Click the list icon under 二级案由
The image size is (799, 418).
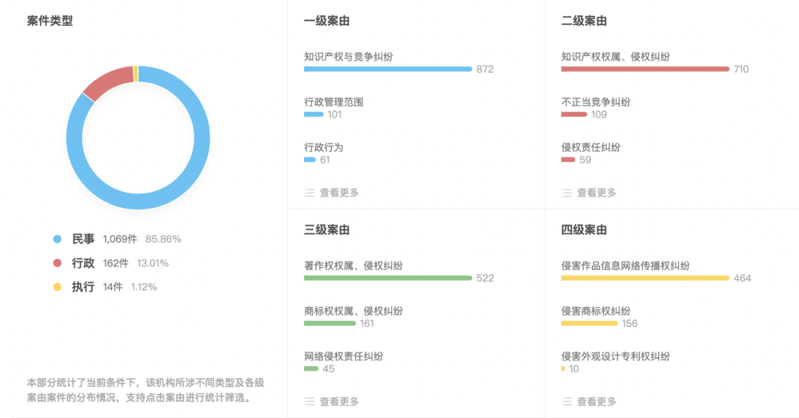click(x=567, y=192)
